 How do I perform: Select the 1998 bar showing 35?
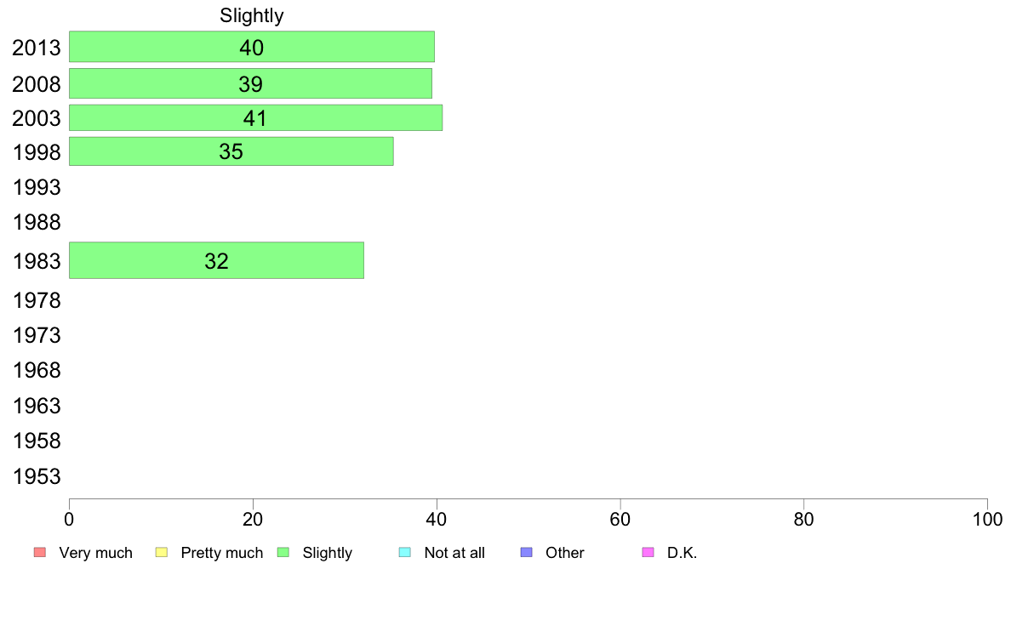click(231, 151)
